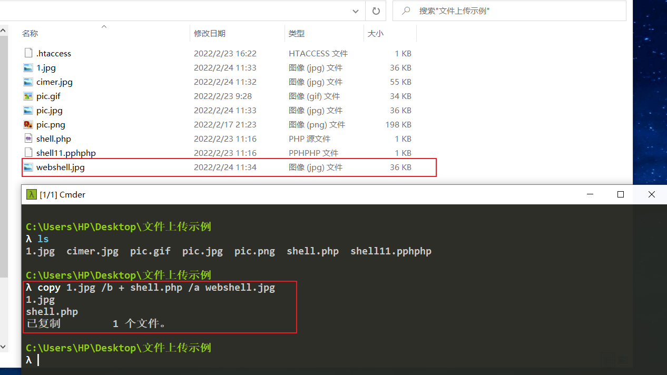Click the cimer.jpg file icon

pos(28,82)
